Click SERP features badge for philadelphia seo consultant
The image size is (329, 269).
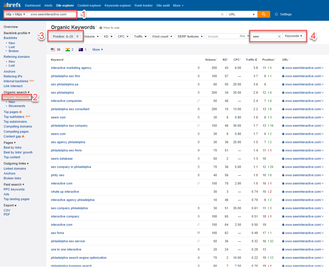(x=198, y=109)
